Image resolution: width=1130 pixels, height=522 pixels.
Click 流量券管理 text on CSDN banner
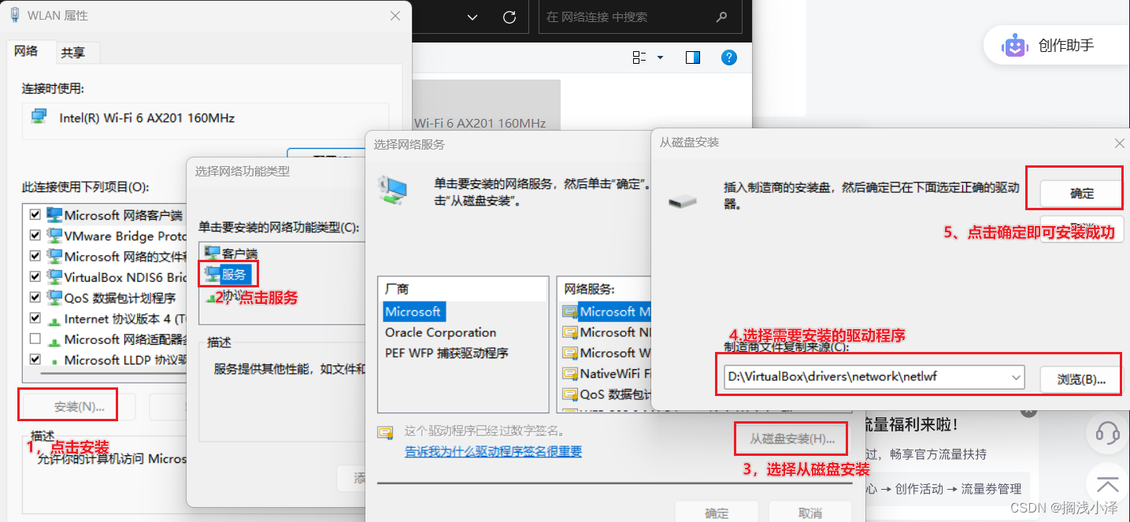[991, 489]
